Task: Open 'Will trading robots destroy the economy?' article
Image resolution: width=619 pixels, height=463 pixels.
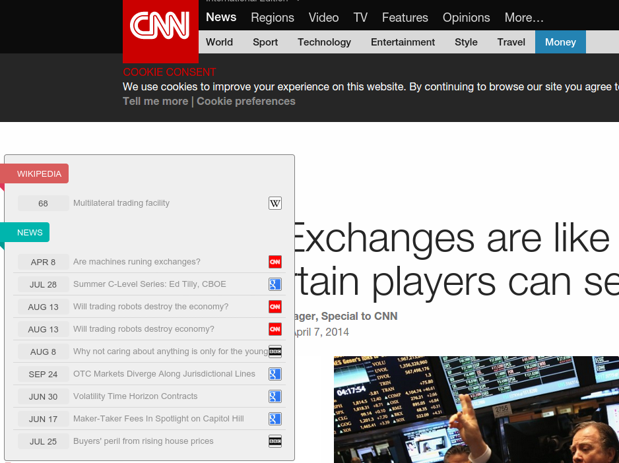Action: coord(150,307)
